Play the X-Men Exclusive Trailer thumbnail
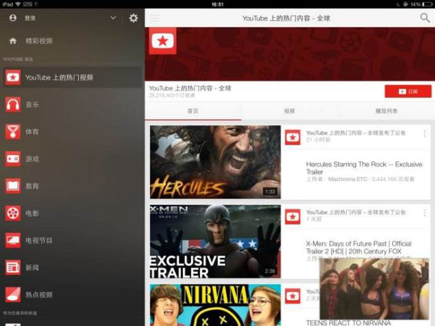Image resolution: width=435 pixels, height=326 pixels. pos(215,241)
